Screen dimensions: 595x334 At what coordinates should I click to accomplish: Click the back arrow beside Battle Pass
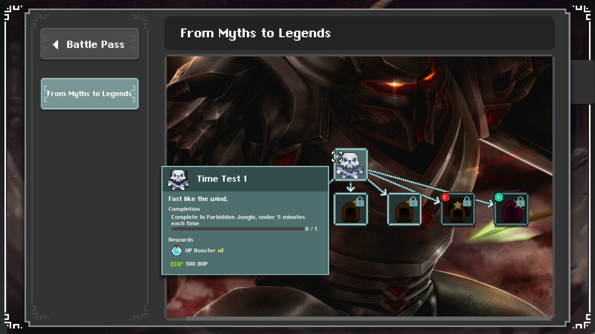56,45
